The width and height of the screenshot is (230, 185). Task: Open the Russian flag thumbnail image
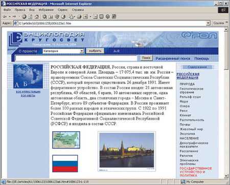65,163
